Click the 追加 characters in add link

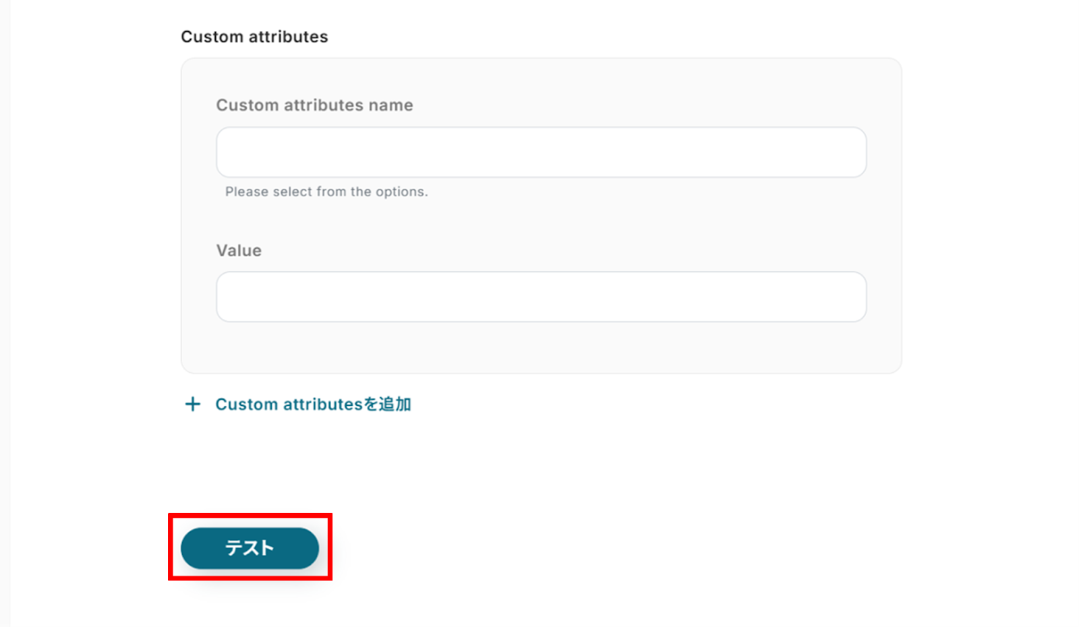click(x=395, y=405)
